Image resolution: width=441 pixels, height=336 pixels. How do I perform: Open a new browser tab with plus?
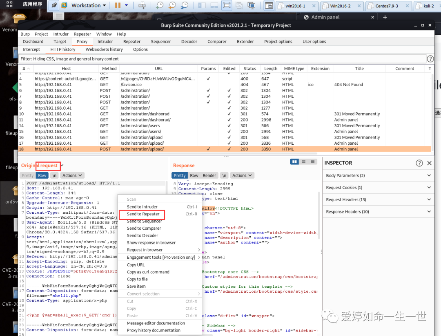click(x=385, y=17)
